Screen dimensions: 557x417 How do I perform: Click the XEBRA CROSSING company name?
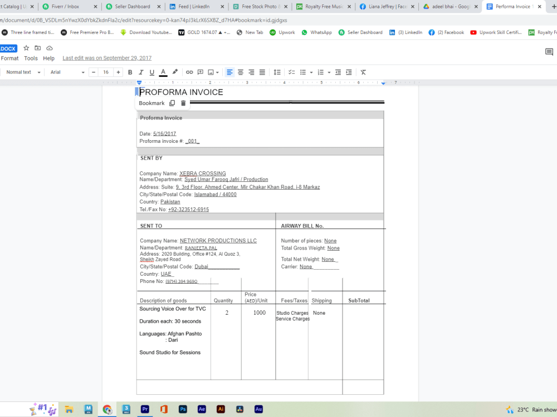pyautogui.click(x=203, y=173)
